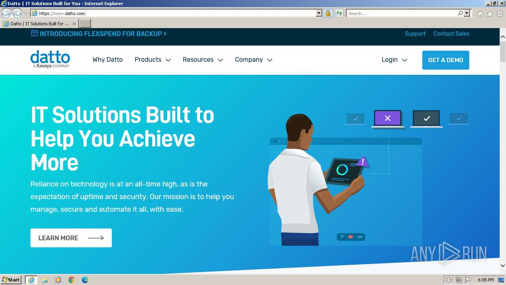Open File Explorer from taskbar
This screenshot has width=506, height=285.
45,280
